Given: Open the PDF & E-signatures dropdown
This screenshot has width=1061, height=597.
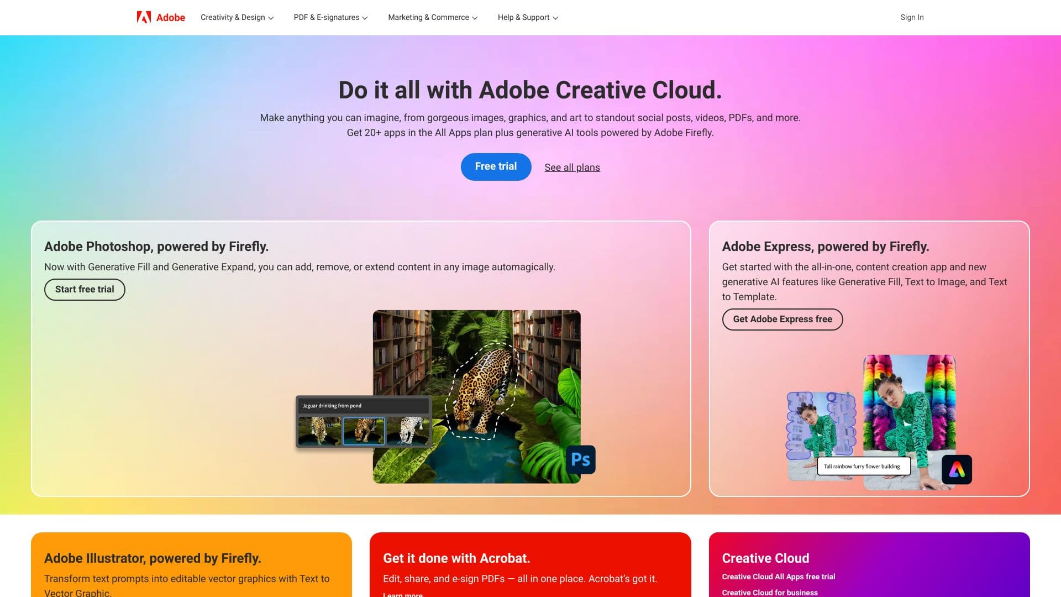Looking at the screenshot, I should coord(330,17).
